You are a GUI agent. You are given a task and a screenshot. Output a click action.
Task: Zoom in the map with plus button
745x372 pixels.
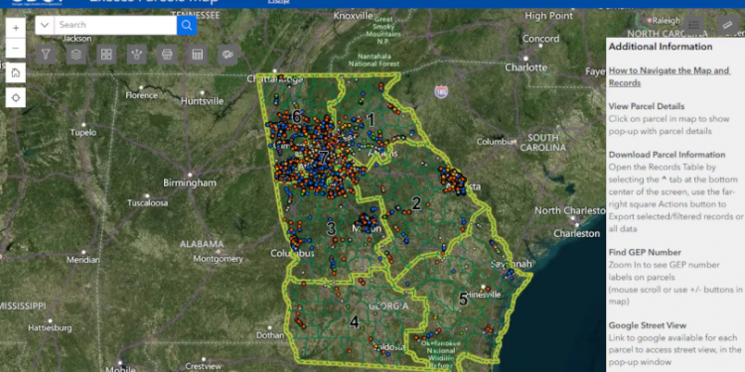[x=16, y=28]
